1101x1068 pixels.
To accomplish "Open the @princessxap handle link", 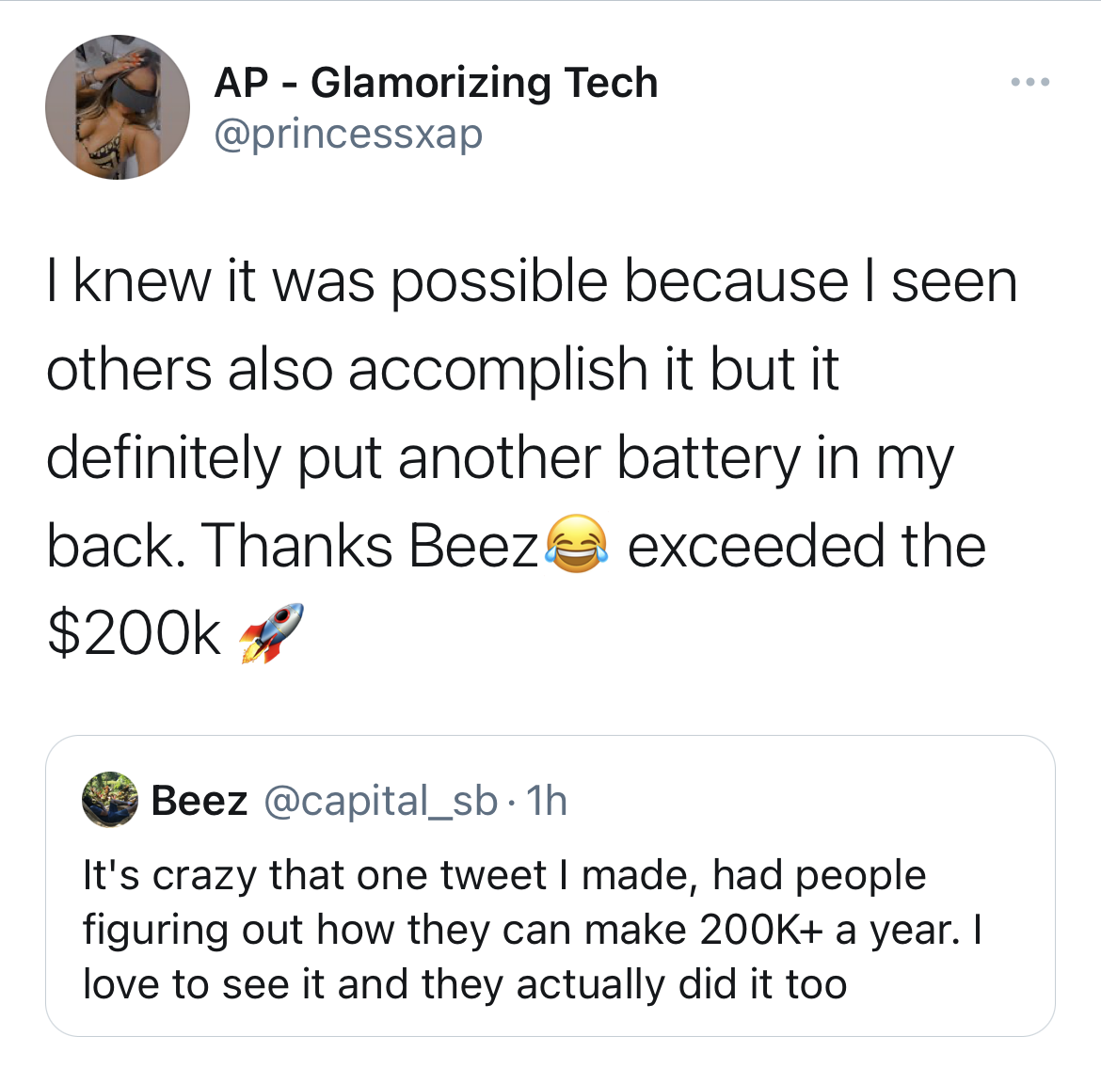I will tap(348, 135).
